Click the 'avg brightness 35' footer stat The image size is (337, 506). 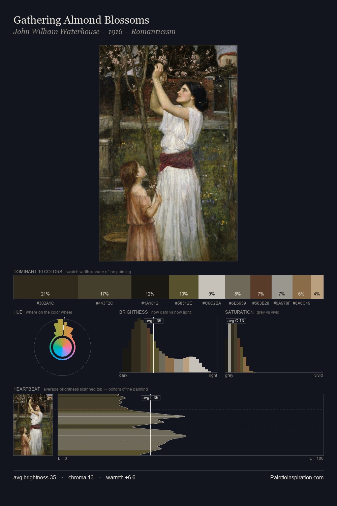[x=35, y=477]
